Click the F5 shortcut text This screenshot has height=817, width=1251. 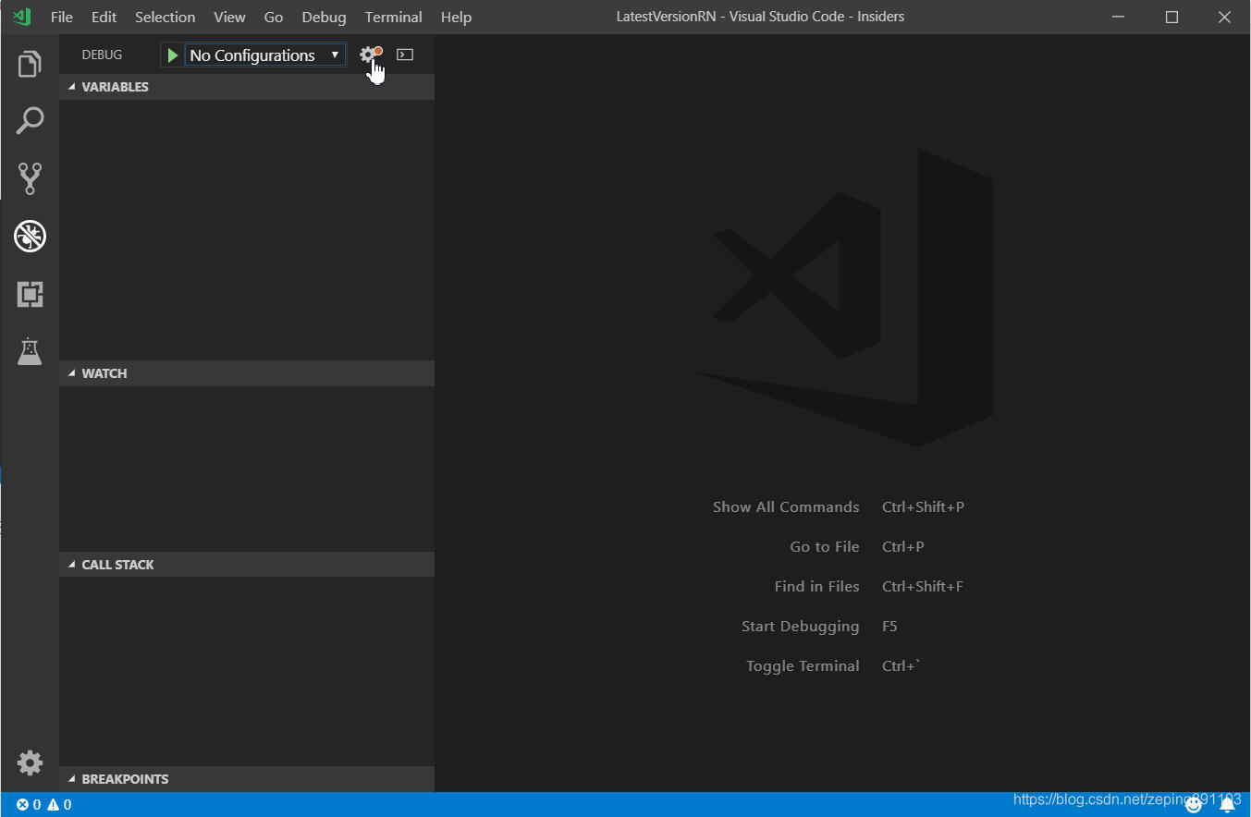pyautogui.click(x=889, y=626)
